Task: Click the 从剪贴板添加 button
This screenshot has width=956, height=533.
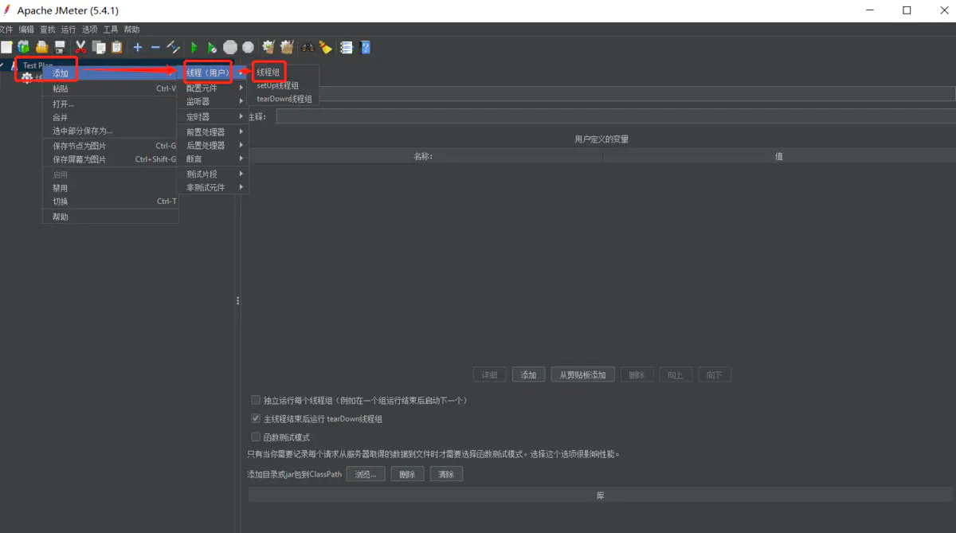Action: coord(582,374)
